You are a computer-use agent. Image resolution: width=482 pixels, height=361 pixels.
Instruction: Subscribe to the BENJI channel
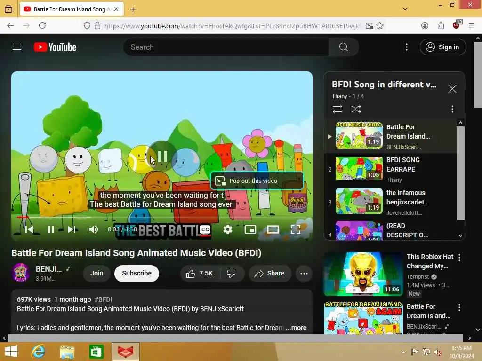pyautogui.click(x=137, y=273)
